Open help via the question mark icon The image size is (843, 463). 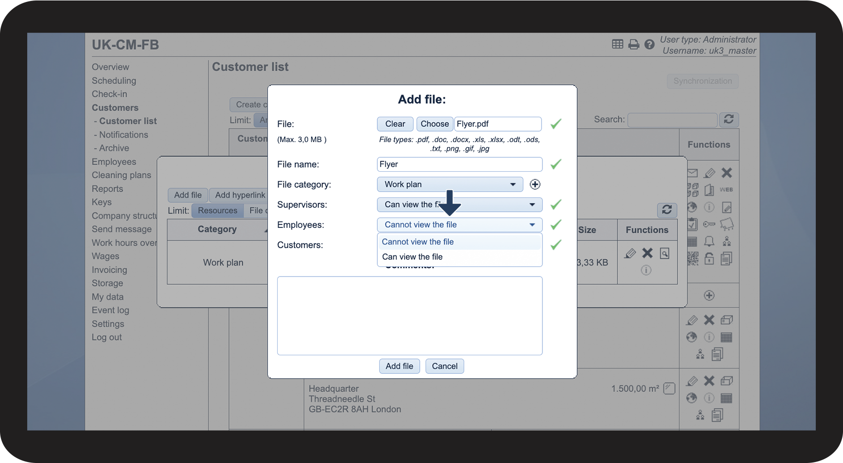tap(649, 45)
